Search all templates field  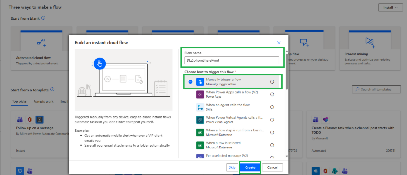[x=376, y=90]
